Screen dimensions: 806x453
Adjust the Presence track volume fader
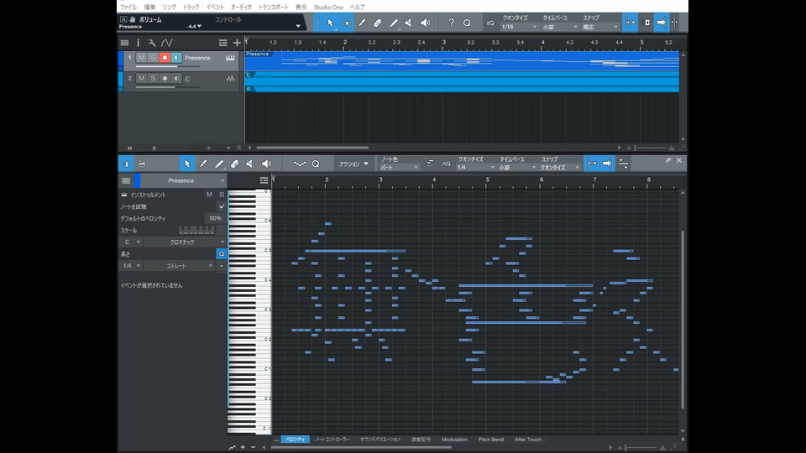tap(167, 66)
